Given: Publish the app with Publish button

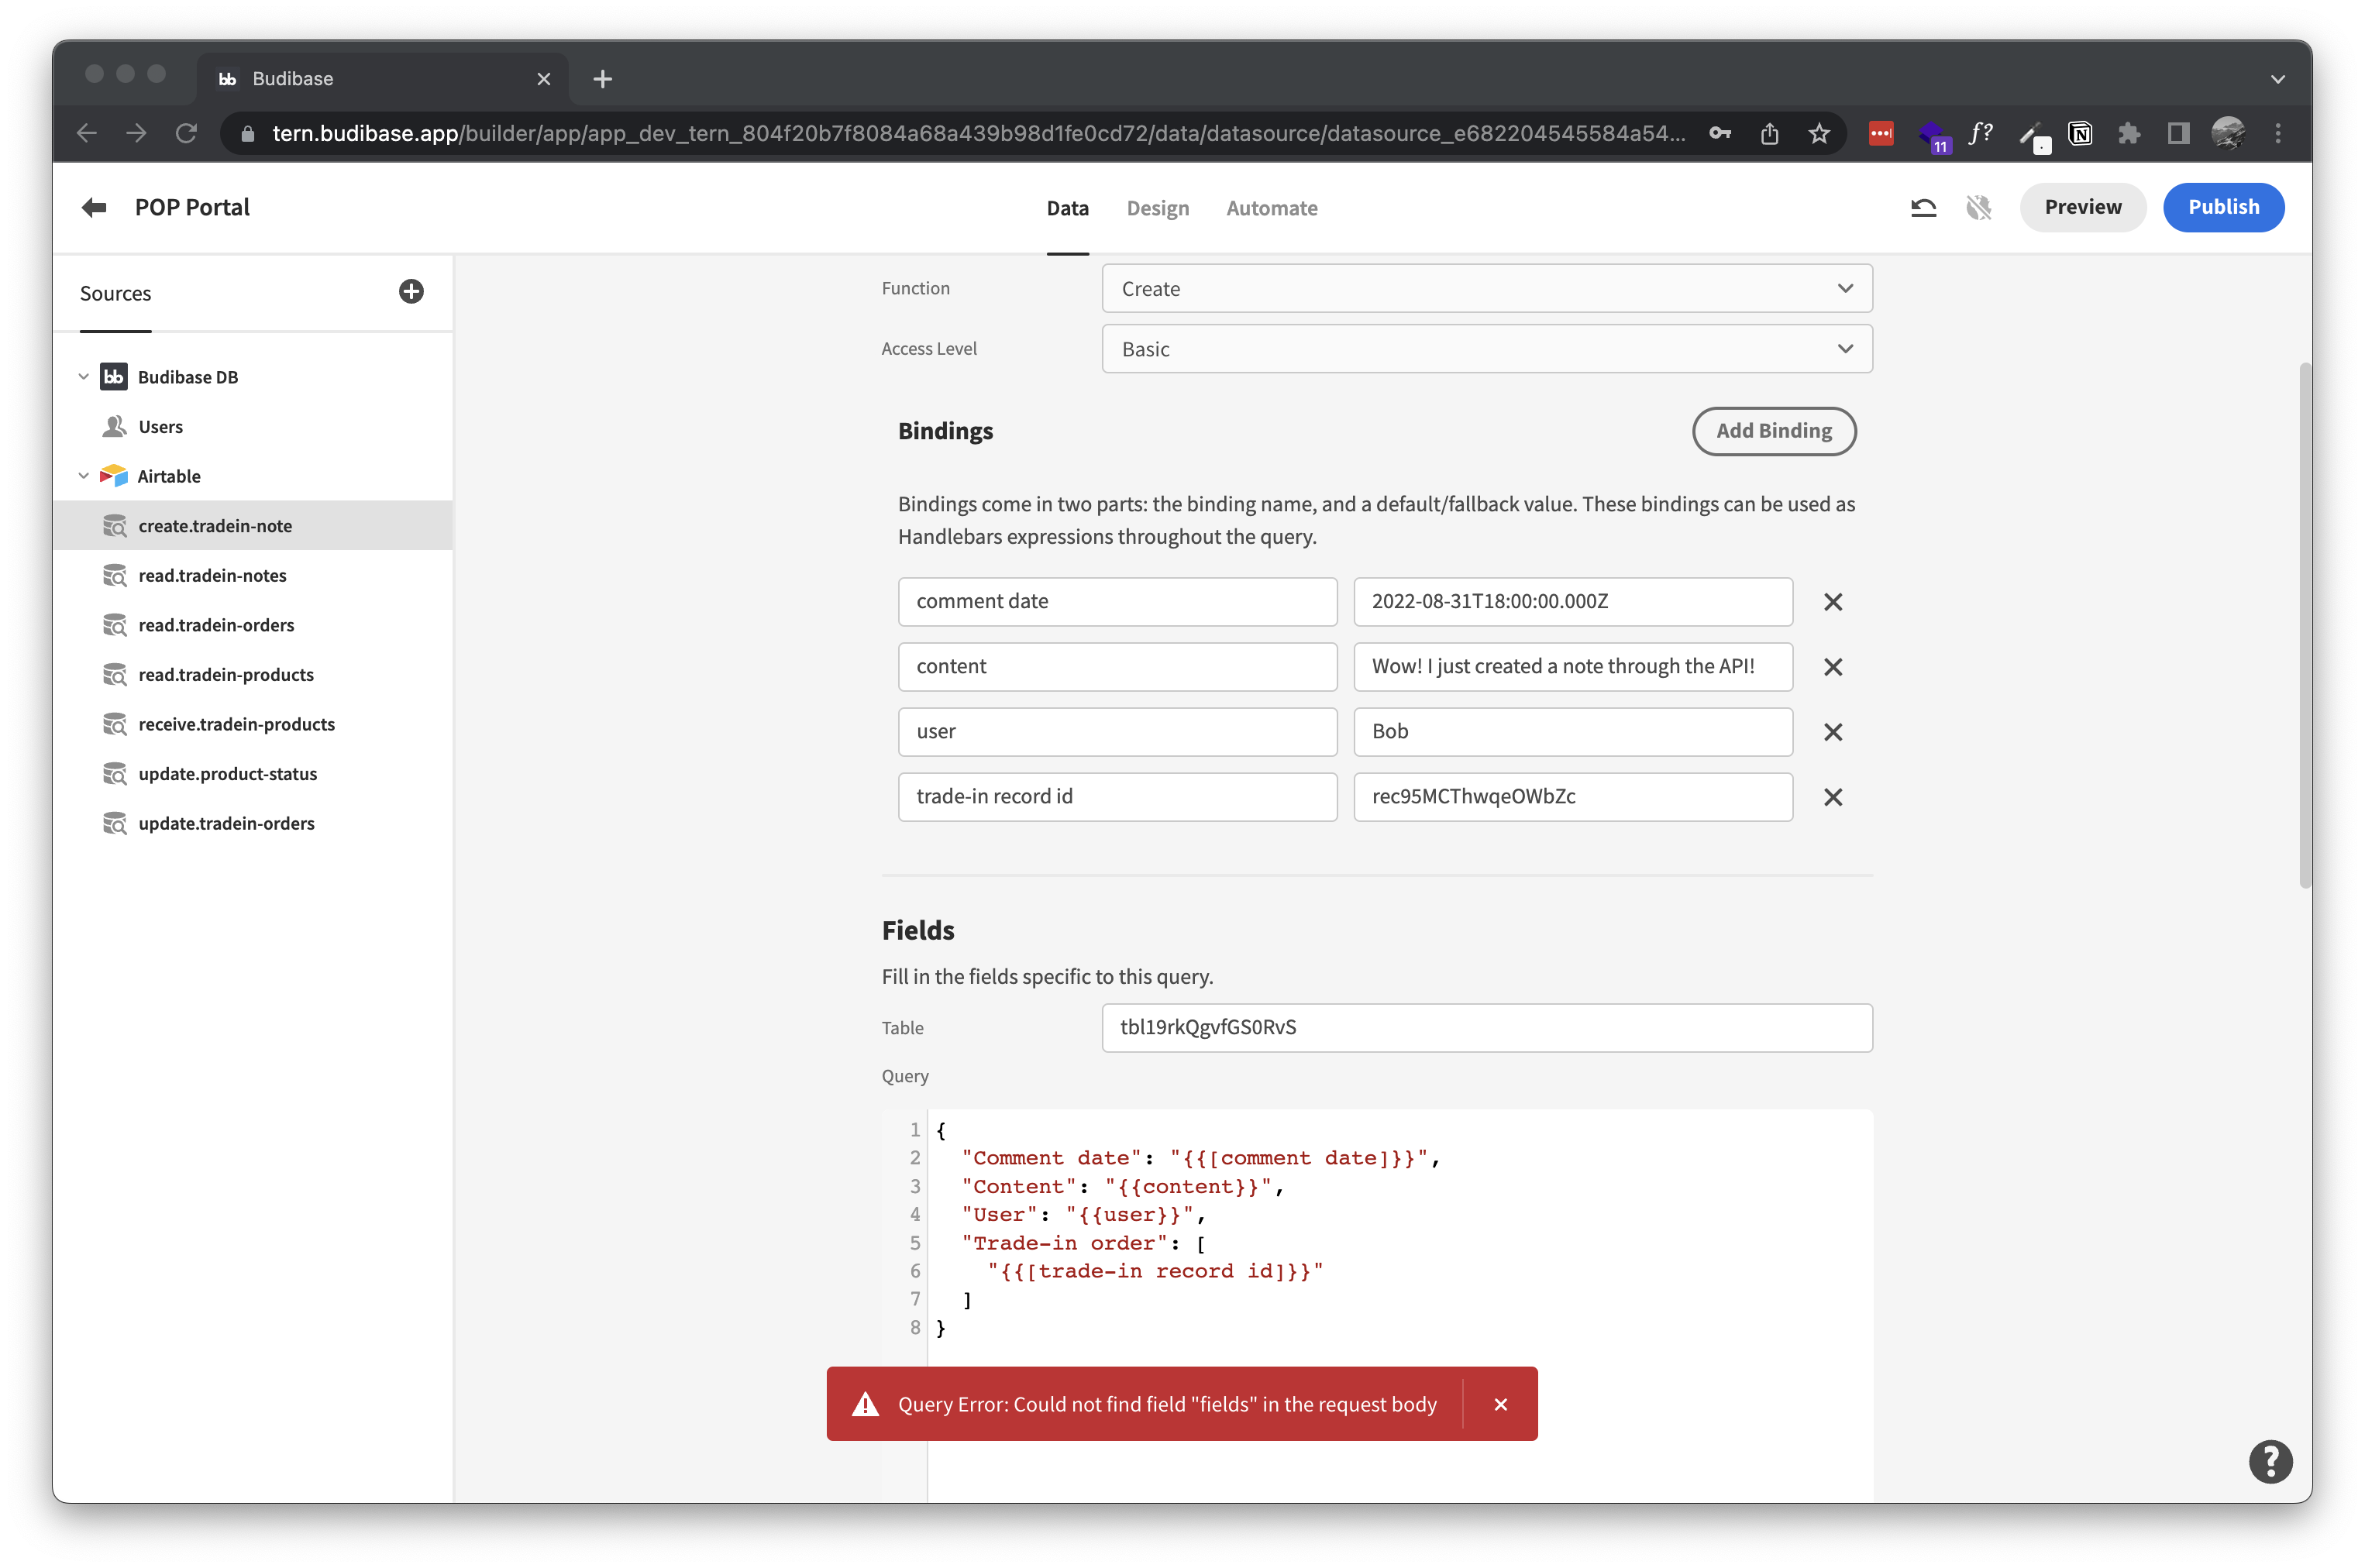Looking at the screenshot, I should [2223, 207].
